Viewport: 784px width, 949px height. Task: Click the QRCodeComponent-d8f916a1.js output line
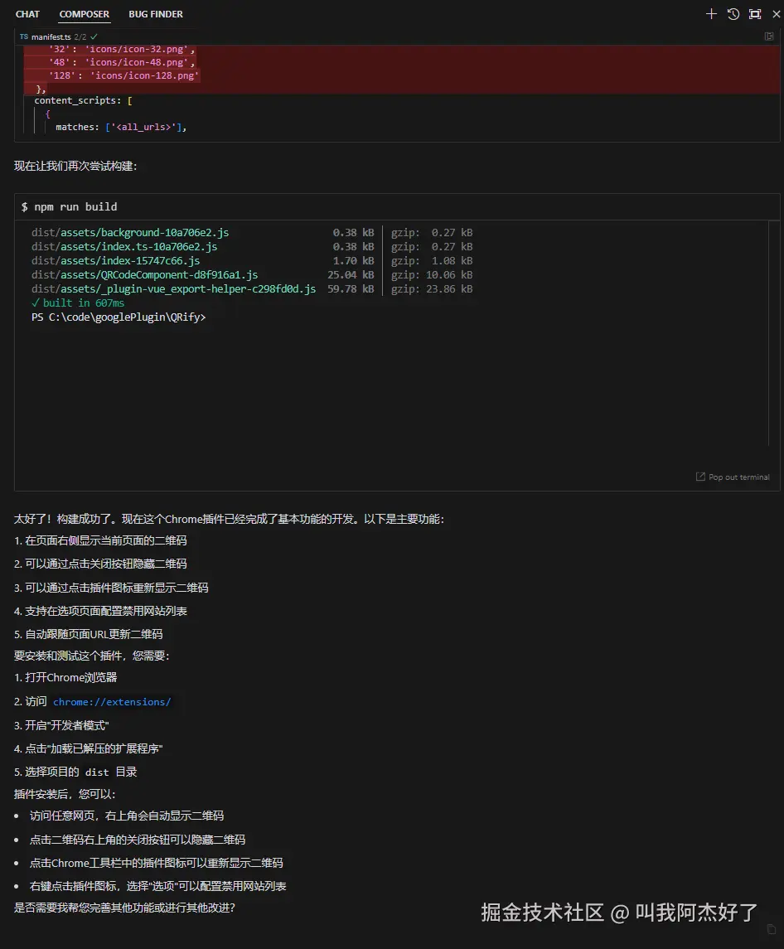[x=252, y=275]
